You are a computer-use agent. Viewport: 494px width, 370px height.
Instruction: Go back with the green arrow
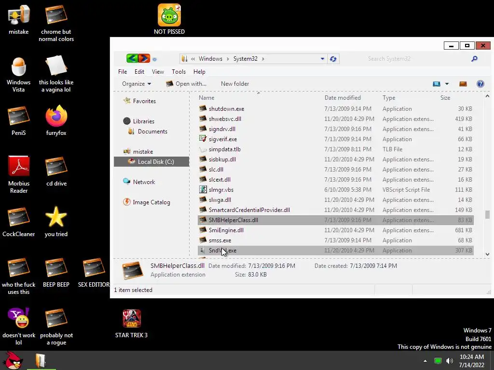click(132, 58)
